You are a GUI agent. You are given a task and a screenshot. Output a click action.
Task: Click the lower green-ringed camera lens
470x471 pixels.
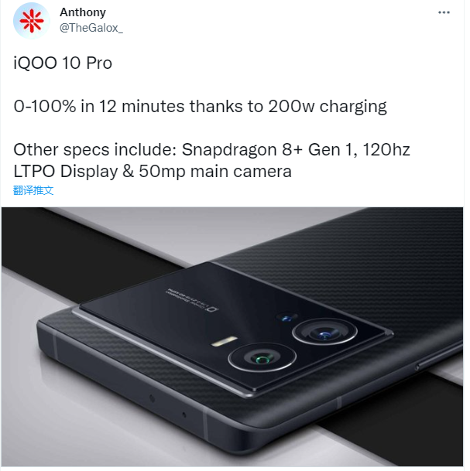point(262,357)
